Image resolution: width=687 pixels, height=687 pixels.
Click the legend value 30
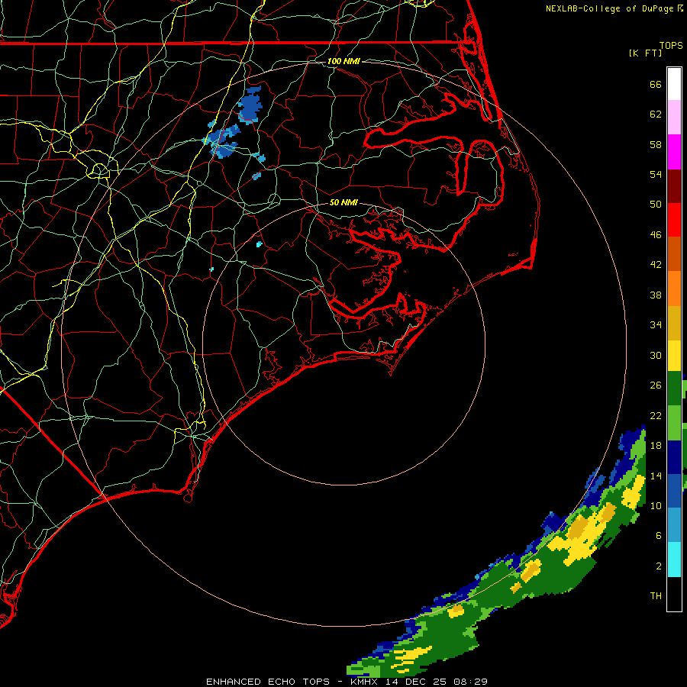coord(656,355)
